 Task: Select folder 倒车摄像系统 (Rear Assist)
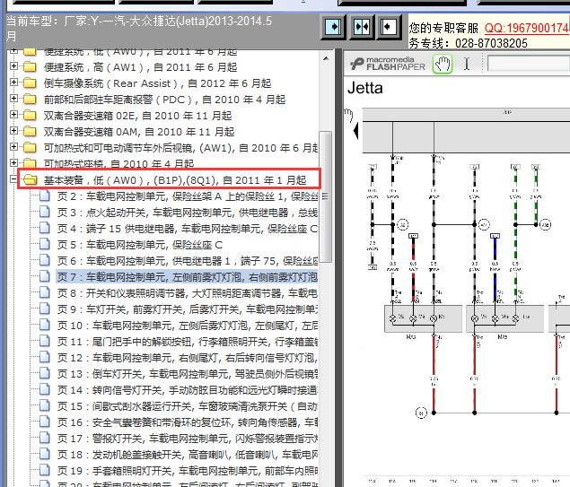coord(157,83)
